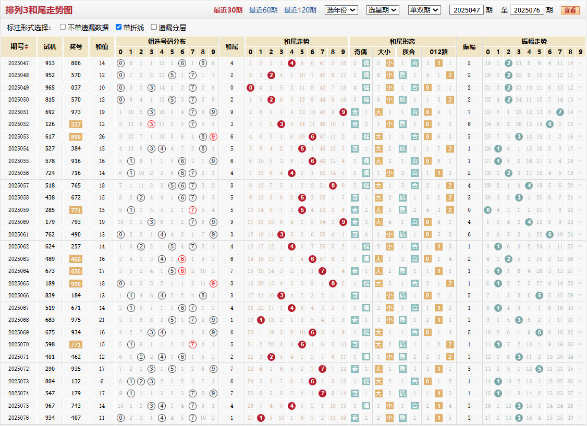Uncheck the 带折线 checkbox
Image resolution: width=587 pixels, height=426 pixels.
click(119, 27)
